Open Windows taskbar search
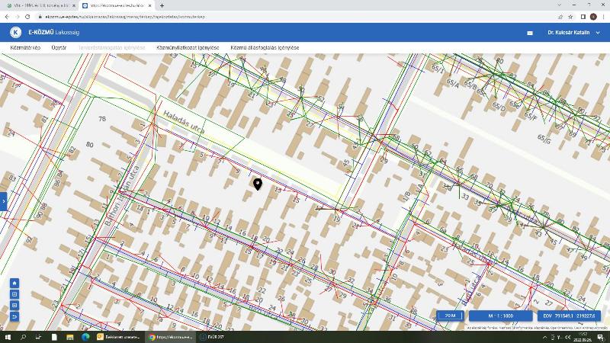This screenshot has width=610, height=343. [23, 337]
